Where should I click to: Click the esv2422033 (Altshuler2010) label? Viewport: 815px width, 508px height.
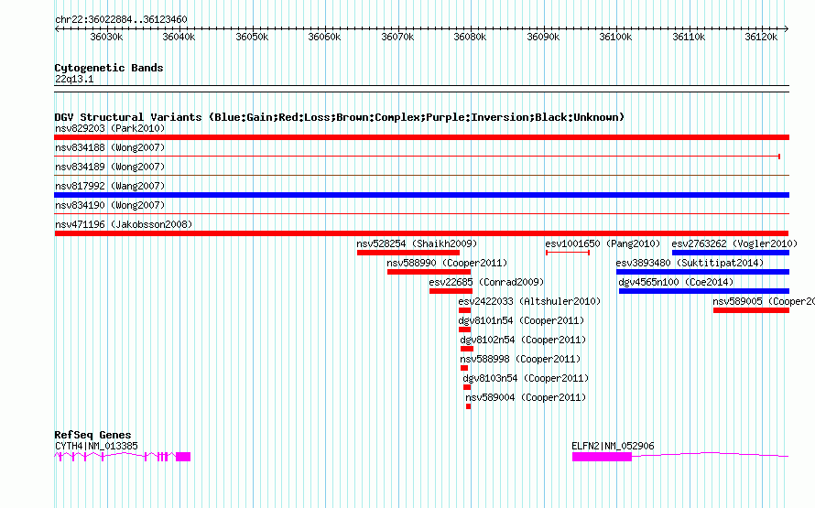pyautogui.click(x=529, y=301)
